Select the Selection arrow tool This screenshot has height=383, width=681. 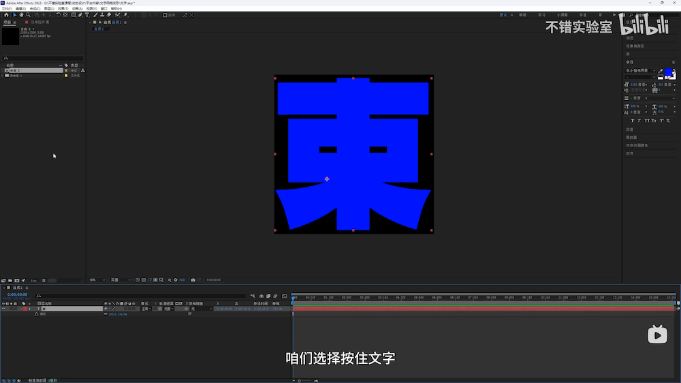(x=15, y=15)
